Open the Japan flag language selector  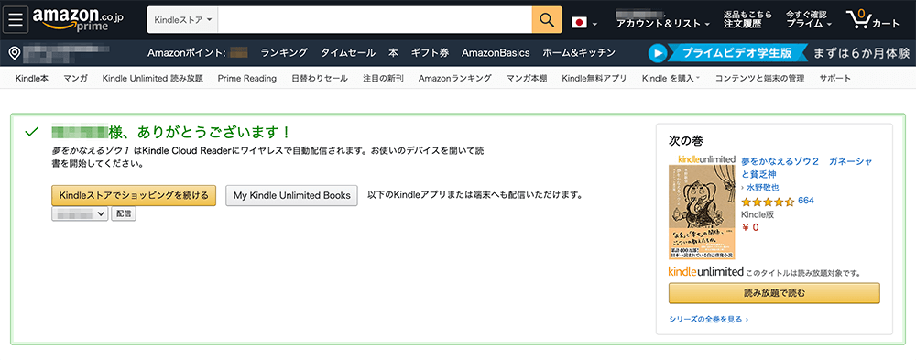[583, 24]
